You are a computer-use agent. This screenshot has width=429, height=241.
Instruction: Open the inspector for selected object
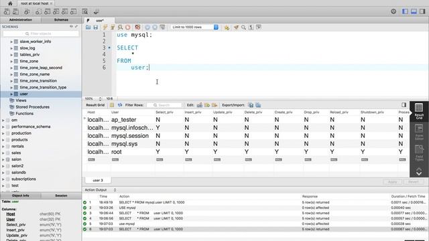click(x=27, y=12)
